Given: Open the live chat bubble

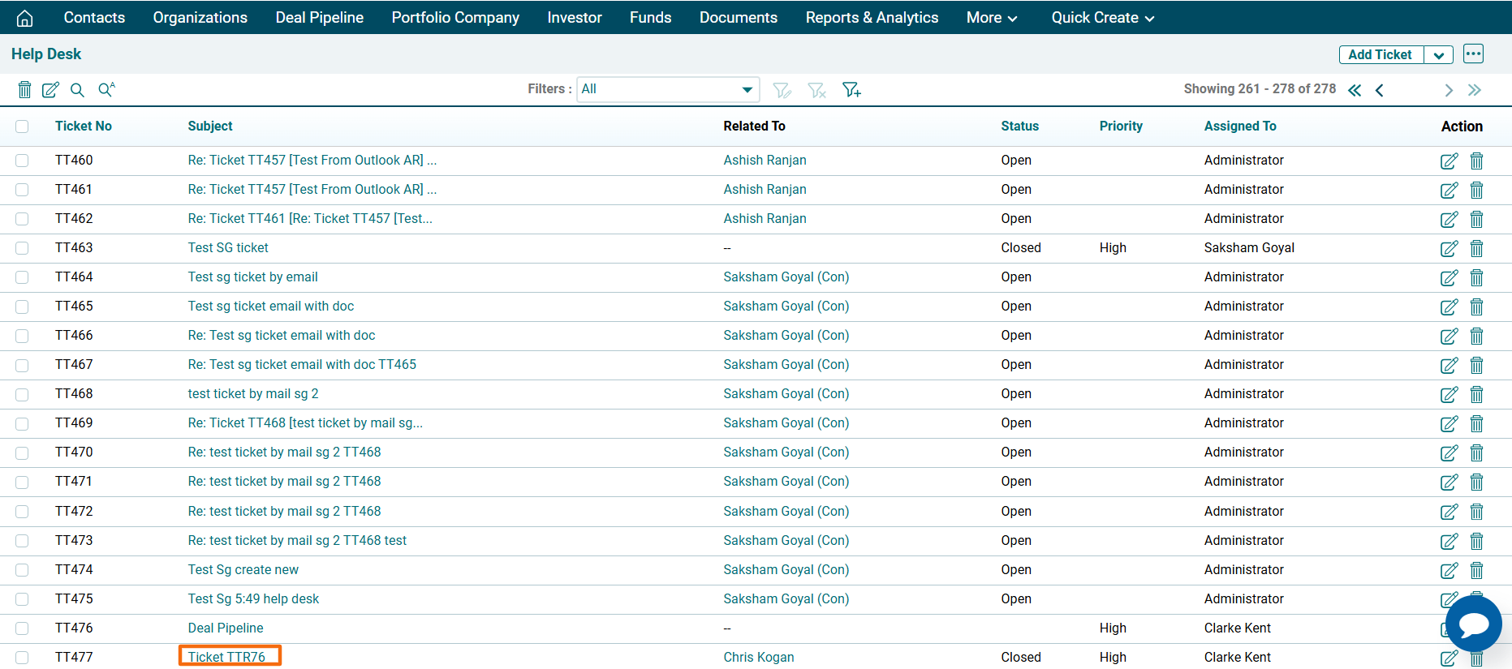Looking at the screenshot, I should pos(1473,624).
